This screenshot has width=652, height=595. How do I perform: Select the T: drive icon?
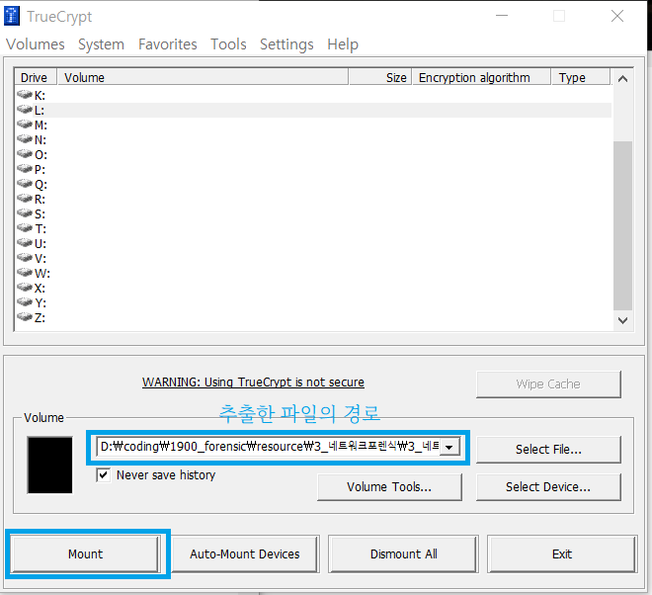(x=25, y=228)
